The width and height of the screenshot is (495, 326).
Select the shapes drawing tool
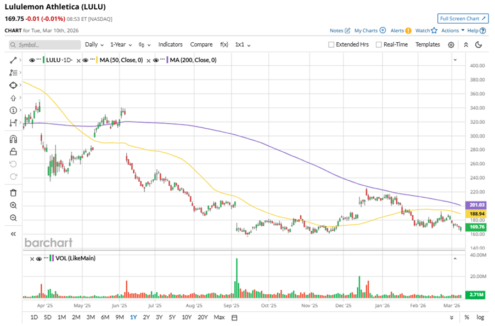(13, 85)
